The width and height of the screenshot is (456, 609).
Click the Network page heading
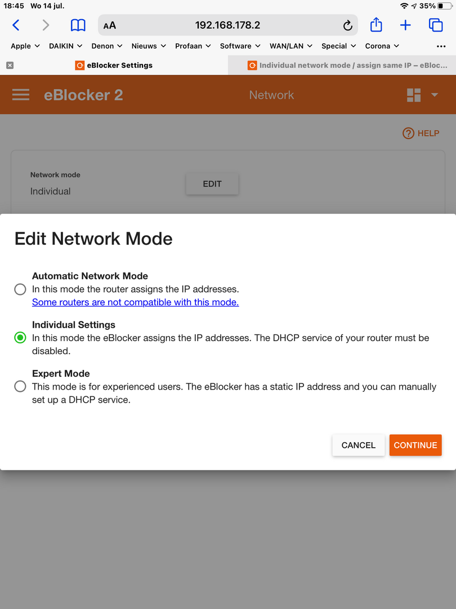point(271,95)
